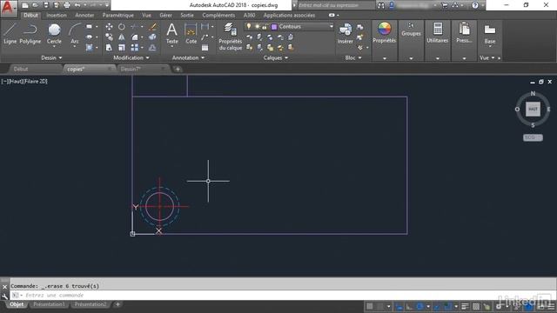557x313 pixels.
Task: Toggle the drawing grid display in status bar
Action: pos(370,306)
